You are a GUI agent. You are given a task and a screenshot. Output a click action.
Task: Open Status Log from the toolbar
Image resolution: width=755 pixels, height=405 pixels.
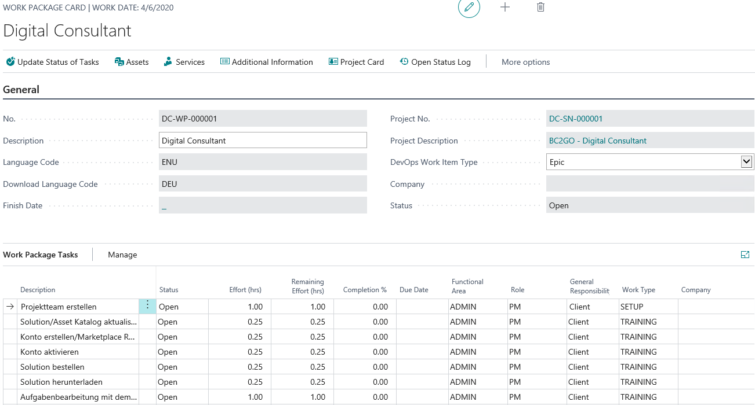[x=435, y=62]
